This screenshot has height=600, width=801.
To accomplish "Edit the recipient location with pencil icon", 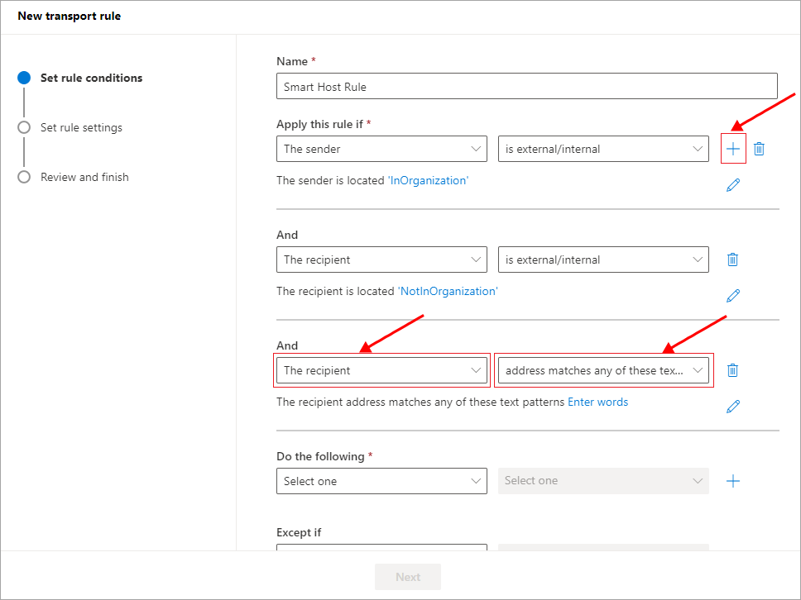I will [732, 296].
